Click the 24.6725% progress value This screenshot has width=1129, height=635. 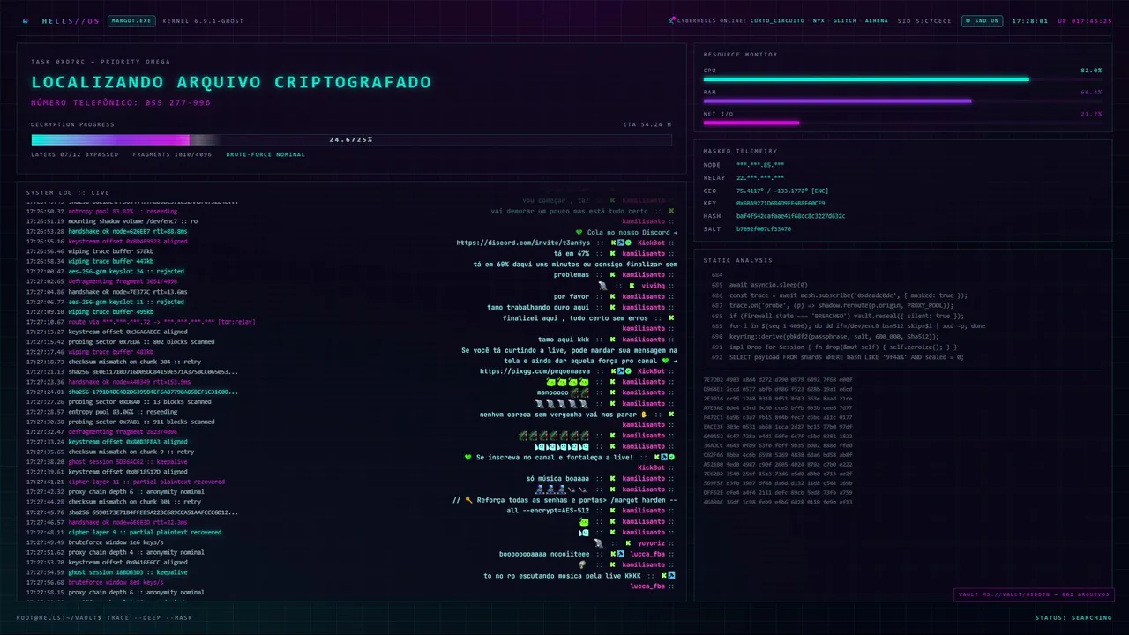(351, 139)
